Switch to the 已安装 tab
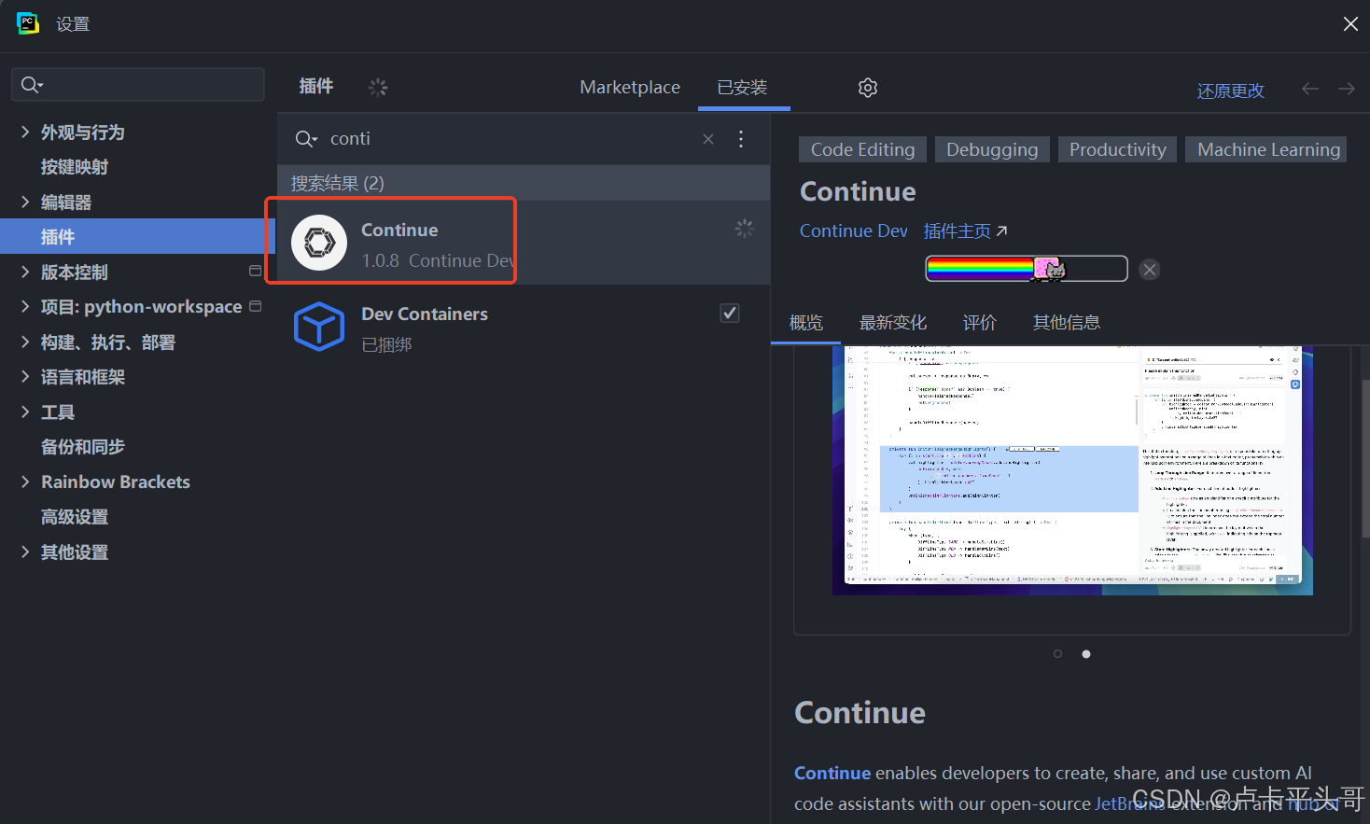This screenshot has height=824, width=1370. coord(743,88)
